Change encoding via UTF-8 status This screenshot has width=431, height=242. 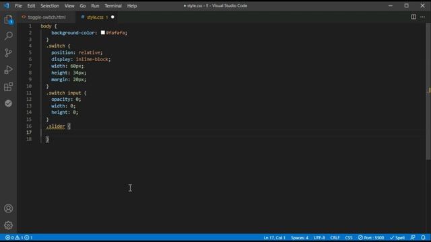[319, 237]
